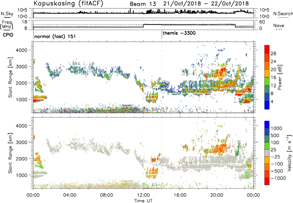Click the 04:00 time tick label

[x=70, y=195]
